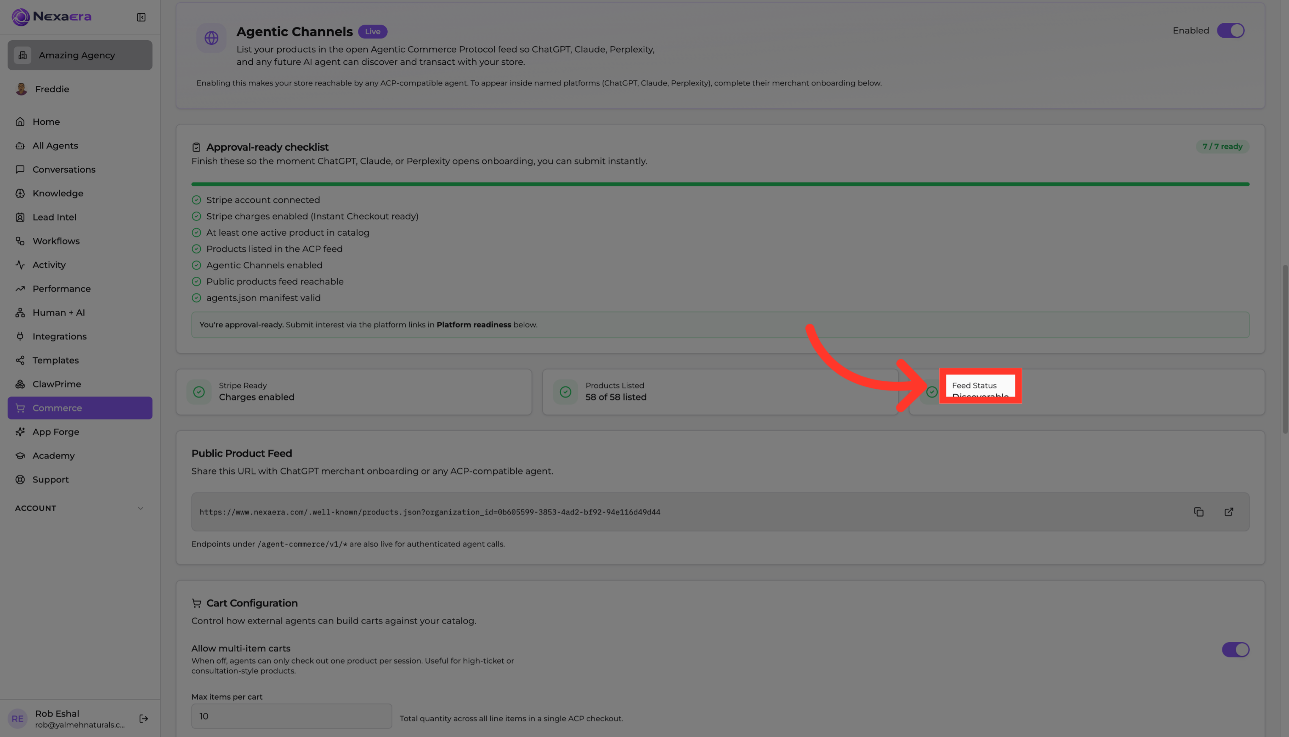This screenshot has width=1289, height=737.
Task: Click the 'Stripe account connected' checklist item
Action: coord(256,200)
